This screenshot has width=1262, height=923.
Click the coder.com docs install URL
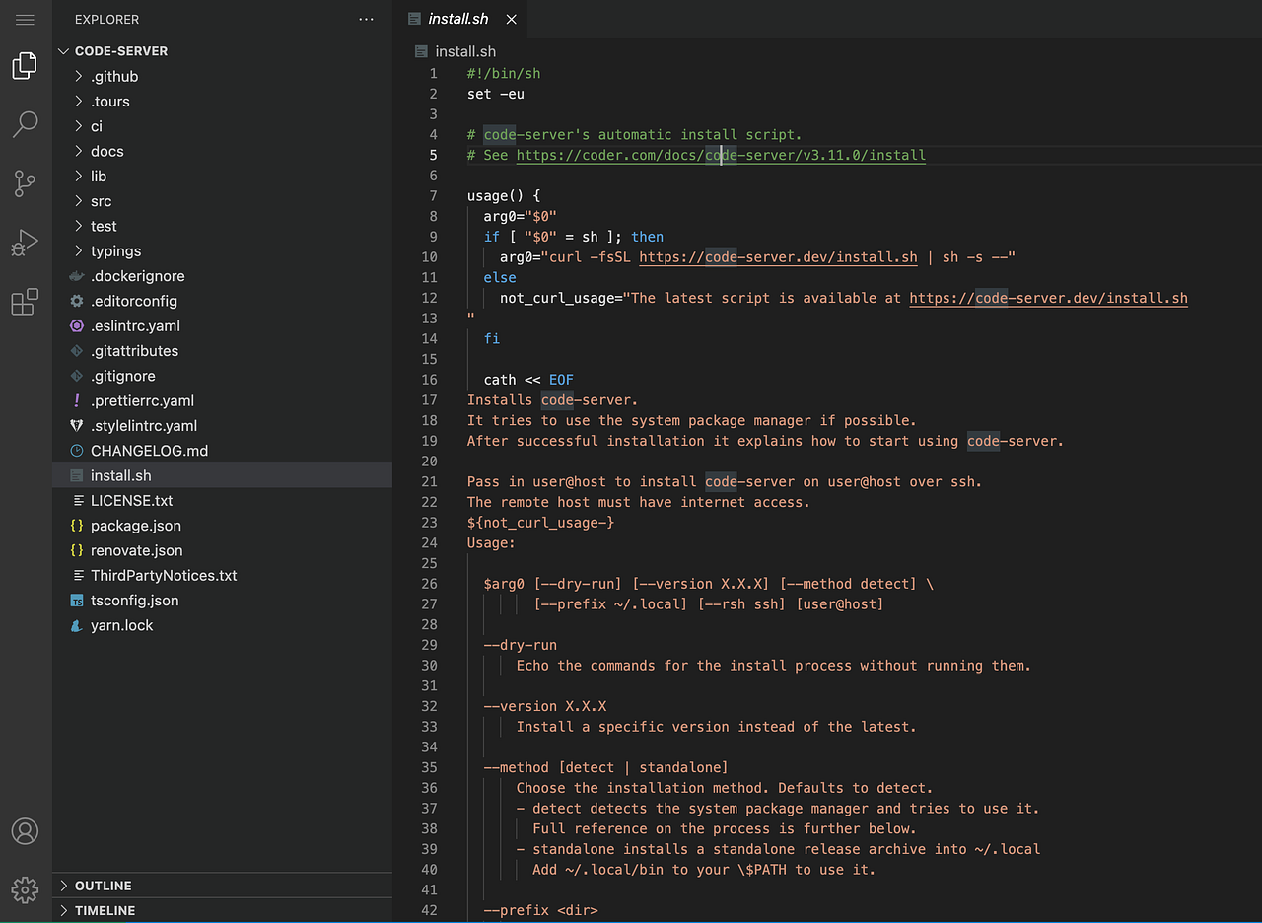point(721,155)
